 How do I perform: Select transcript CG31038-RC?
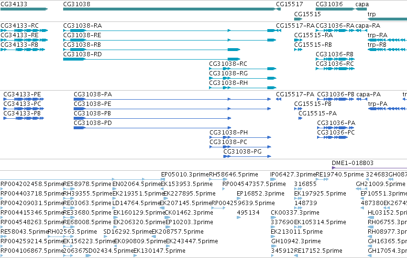coord(228,64)
